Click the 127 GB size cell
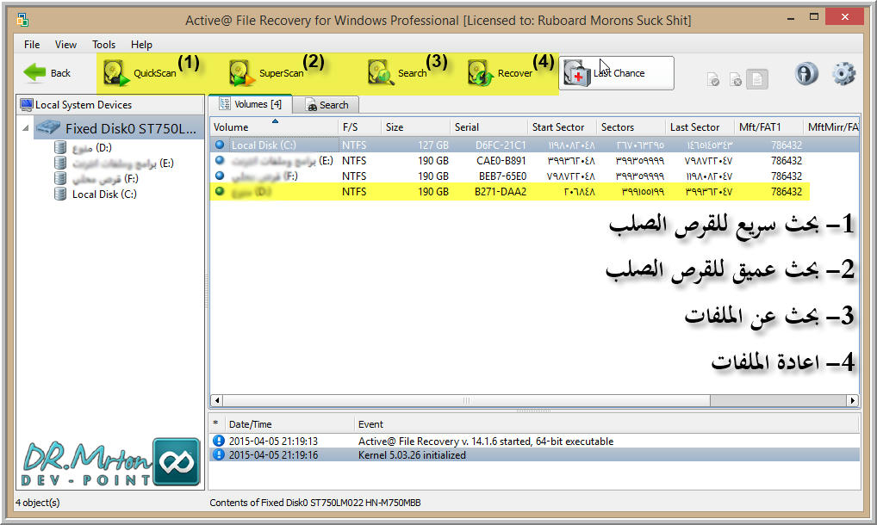Screen dimensions: 877x525 tap(433, 145)
